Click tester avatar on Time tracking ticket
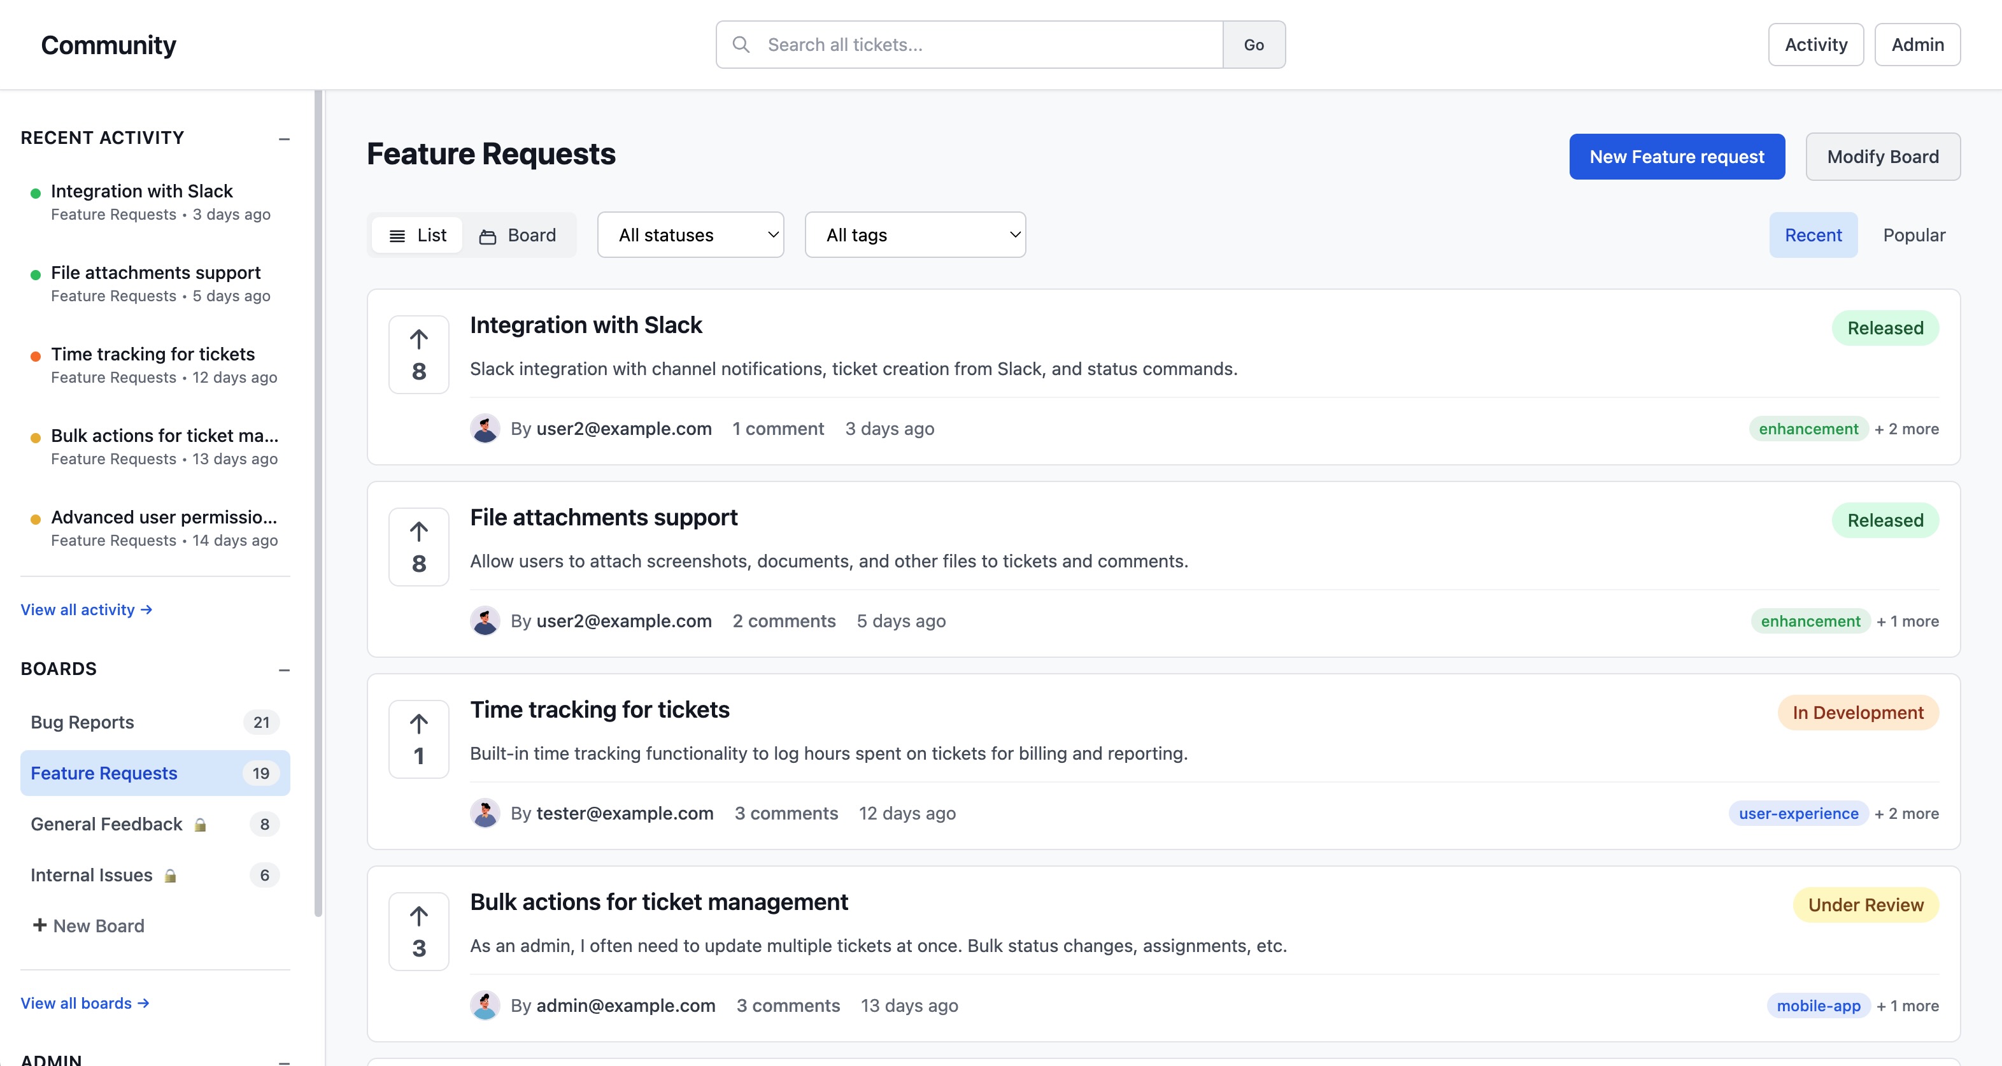The image size is (2002, 1066). 485,813
